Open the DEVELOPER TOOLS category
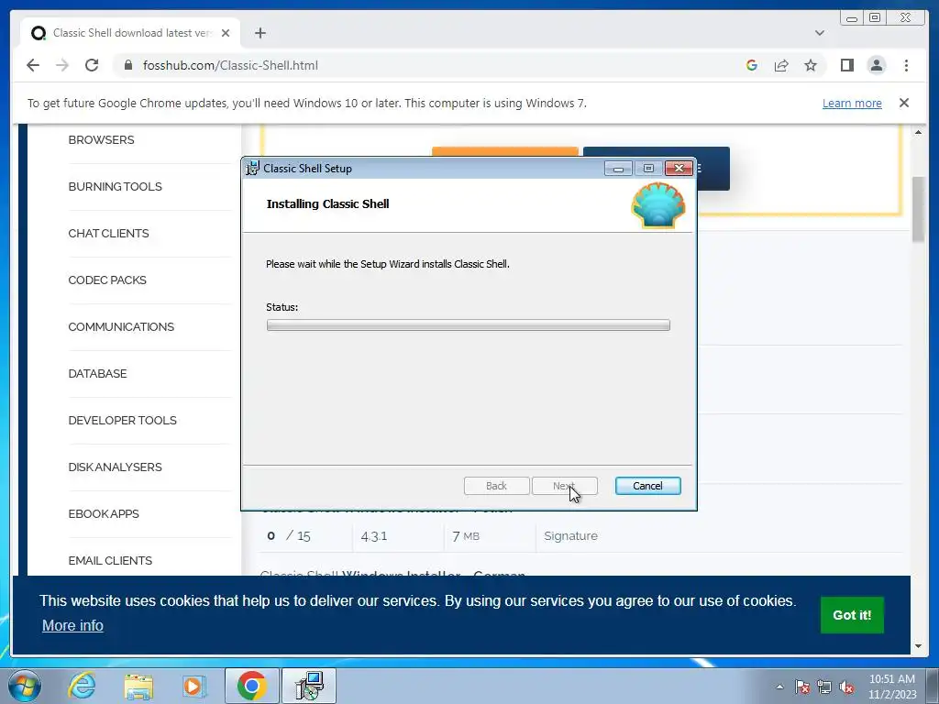This screenshot has width=939, height=704. (x=122, y=420)
